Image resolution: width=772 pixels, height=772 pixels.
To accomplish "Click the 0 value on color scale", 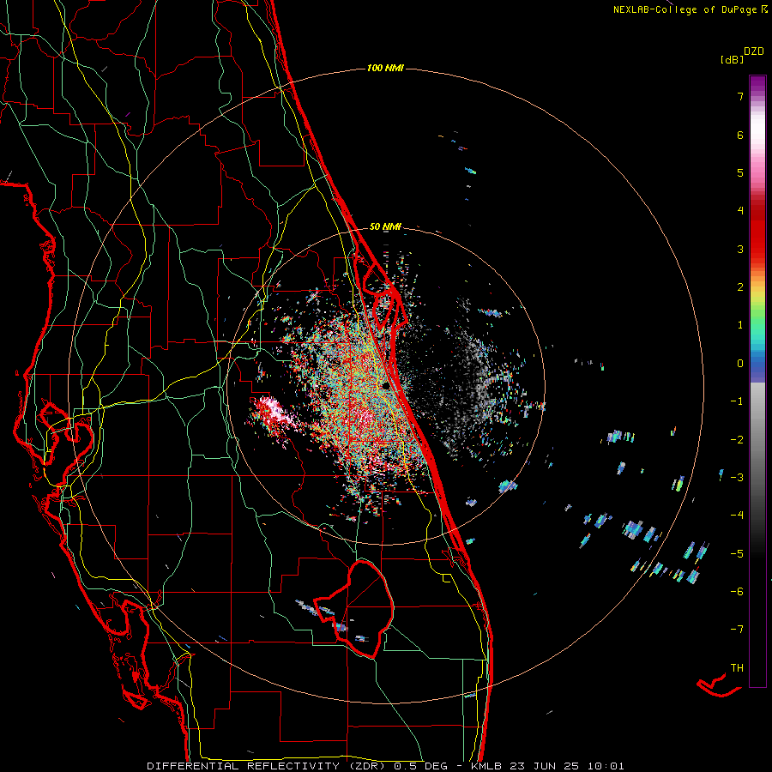I will 740,364.
